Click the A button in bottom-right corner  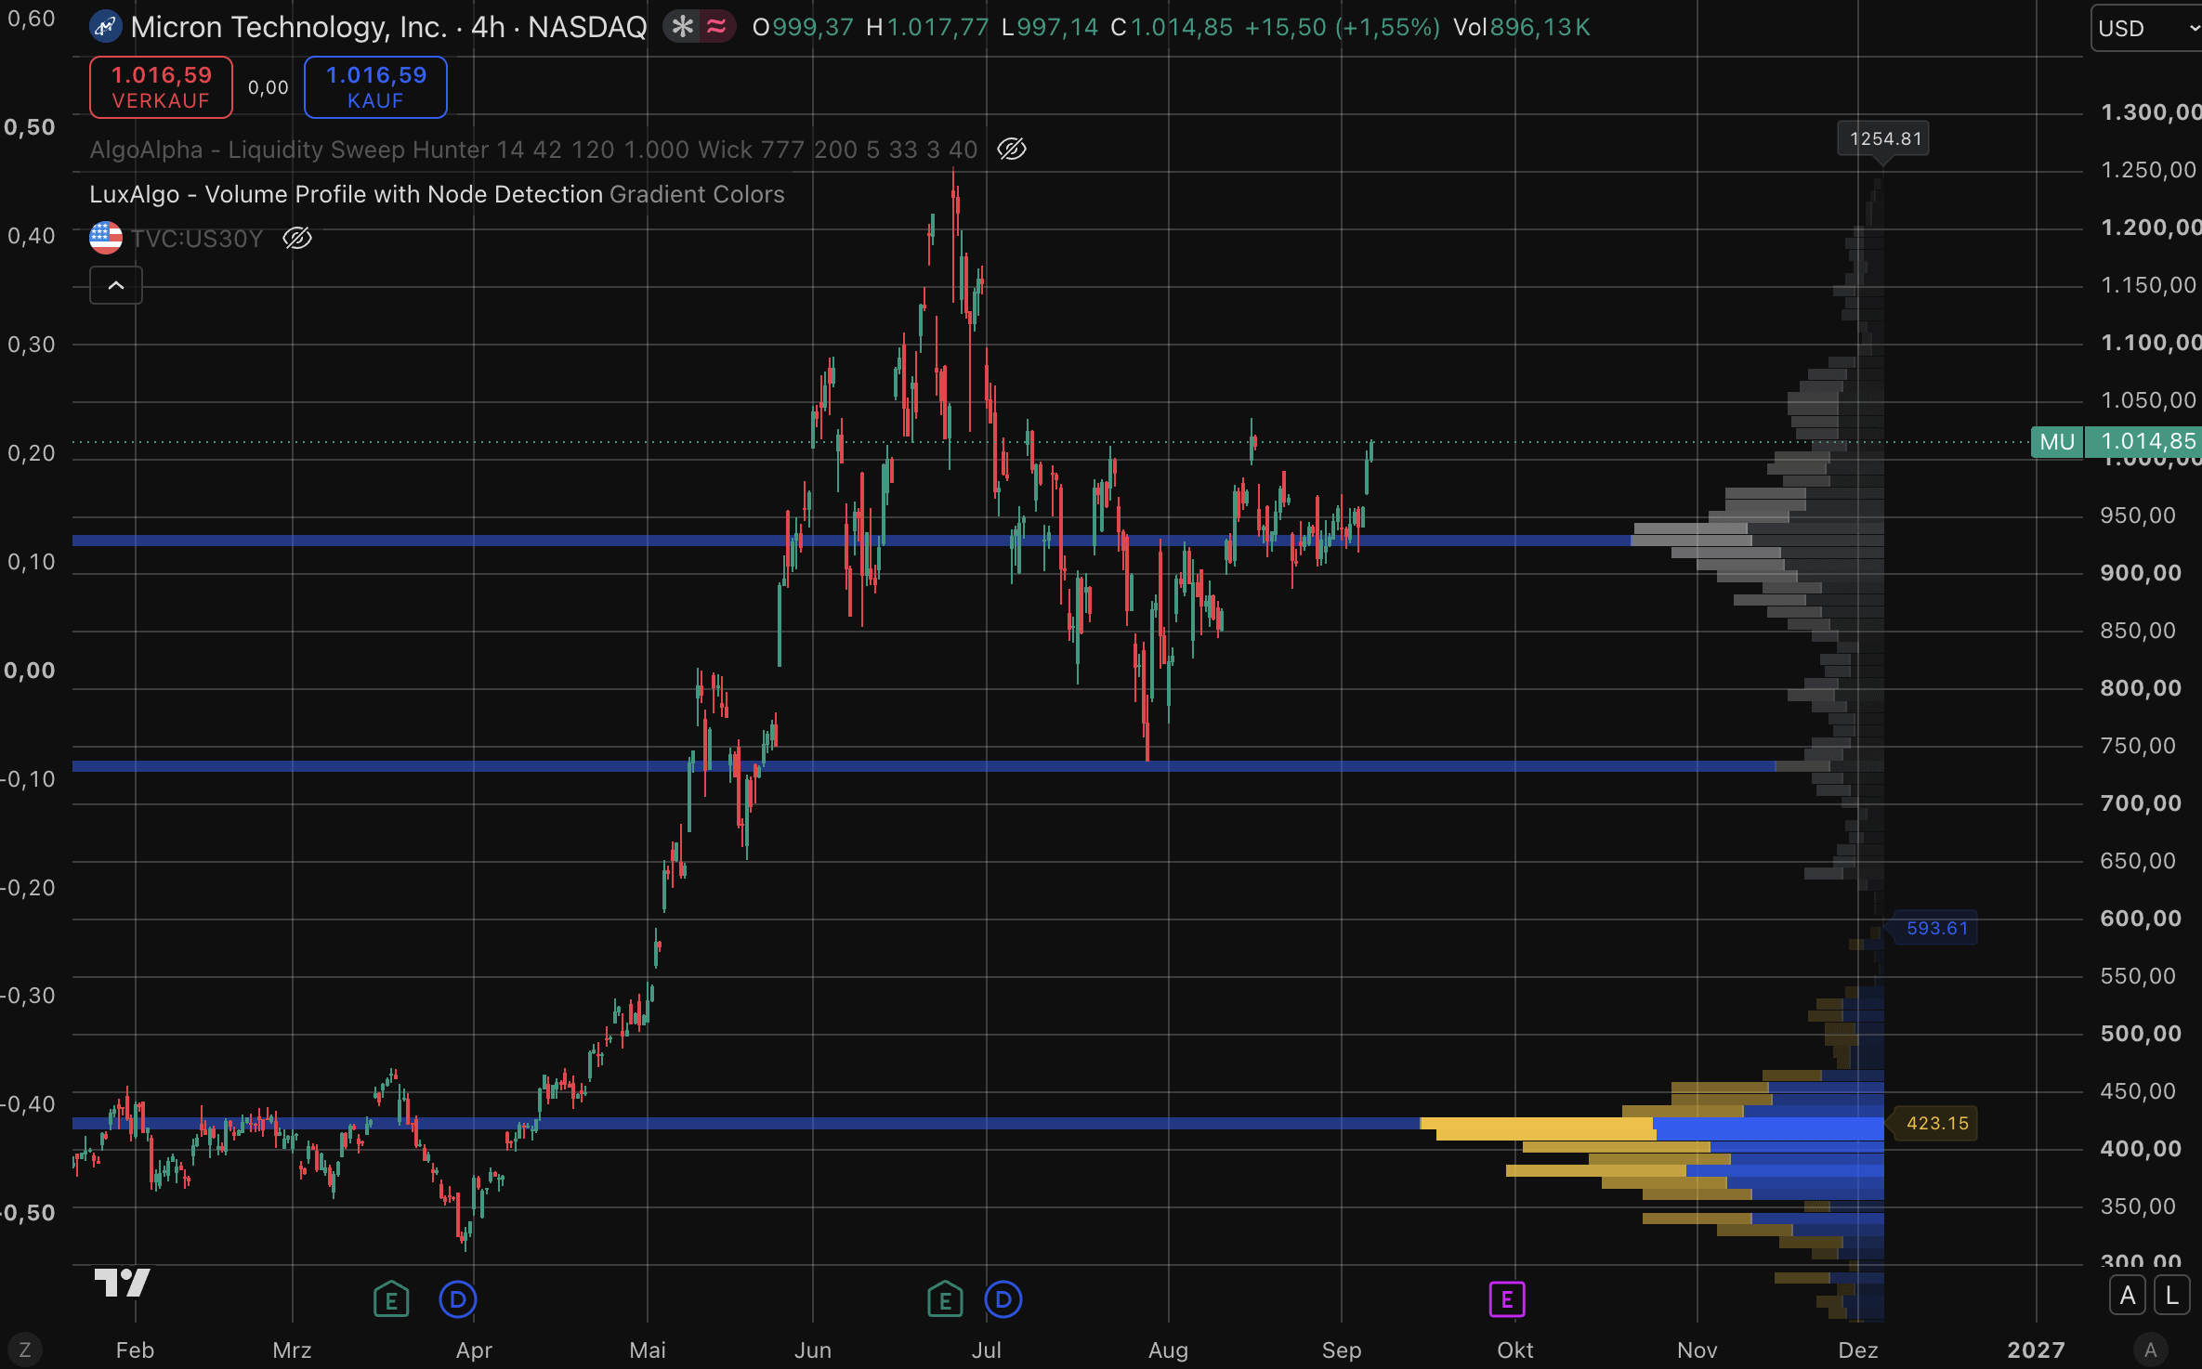coord(2150,1349)
